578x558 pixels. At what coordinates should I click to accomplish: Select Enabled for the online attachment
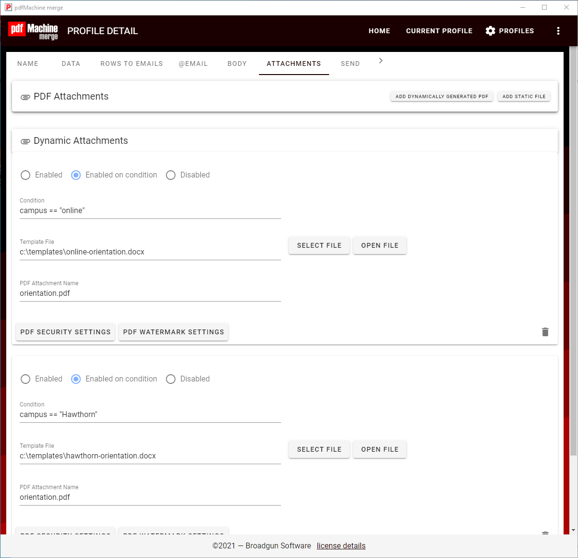(x=25, y=175)
